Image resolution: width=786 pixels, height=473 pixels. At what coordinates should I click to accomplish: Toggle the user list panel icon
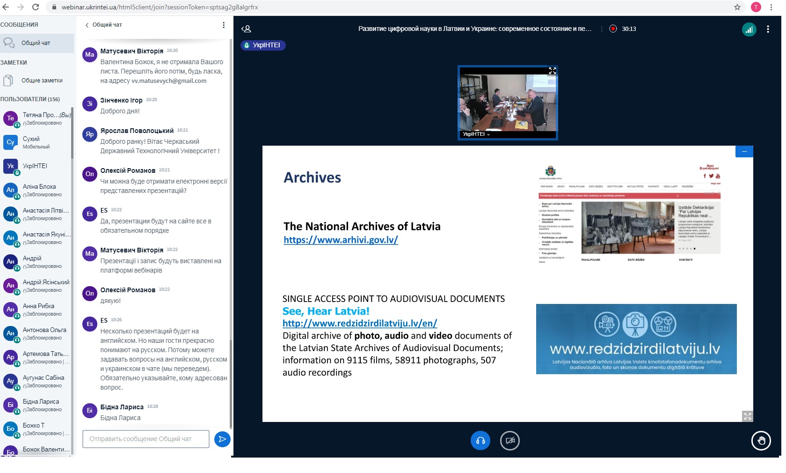[246, 29]
